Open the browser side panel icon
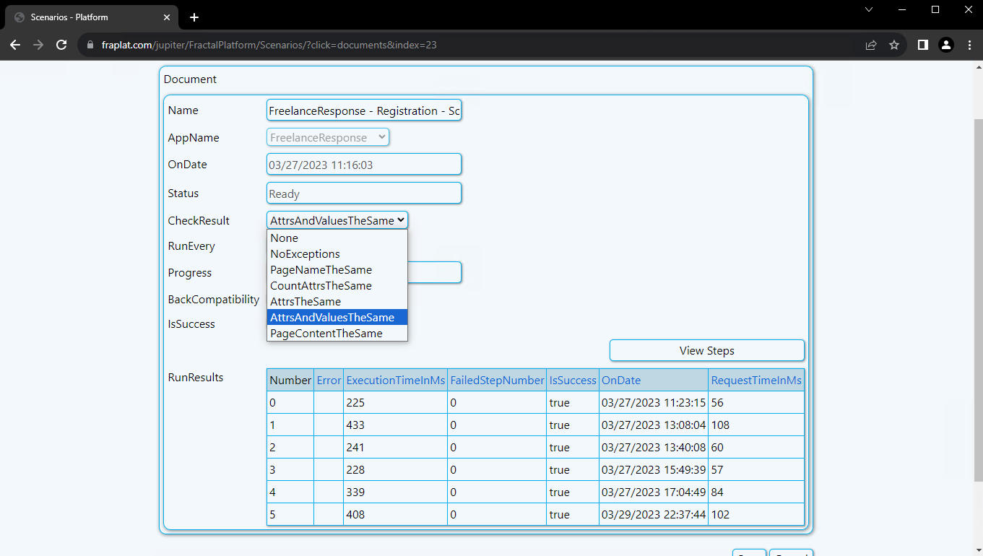Viewport: 983px width, 556px height. [x=922, y=45]
